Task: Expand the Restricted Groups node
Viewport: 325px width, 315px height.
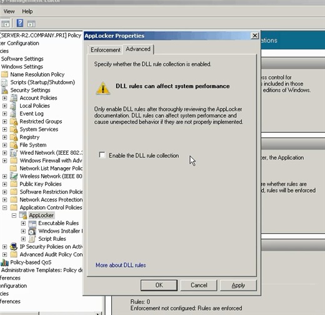Action: [4, 122]
